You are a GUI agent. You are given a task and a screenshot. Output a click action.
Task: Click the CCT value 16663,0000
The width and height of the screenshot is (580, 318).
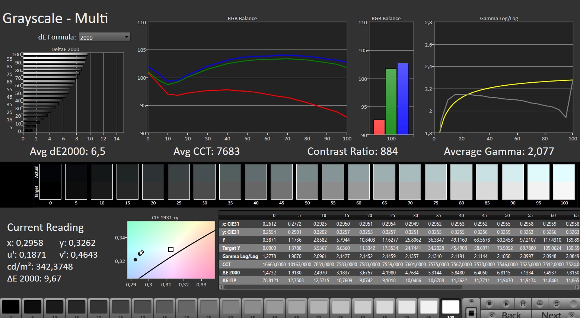[x=274, y=264]
